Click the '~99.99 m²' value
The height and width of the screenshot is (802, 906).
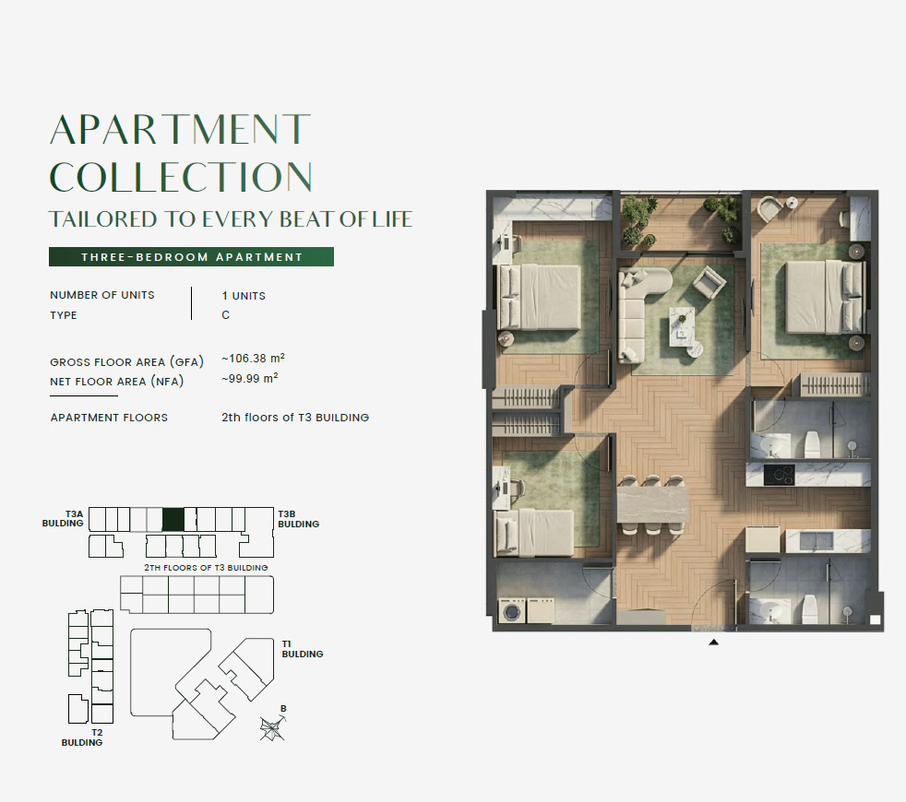click(250, 378)
